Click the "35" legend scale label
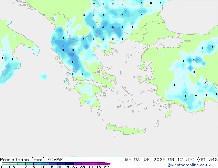 [83, 167]
